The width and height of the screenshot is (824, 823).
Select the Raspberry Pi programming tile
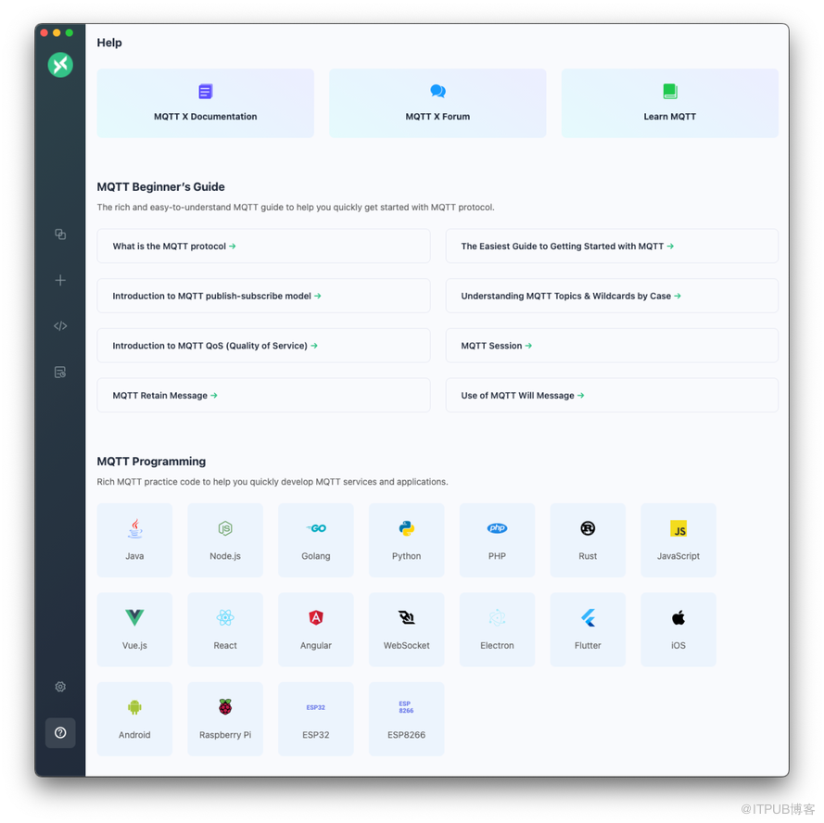pos(225,719)
